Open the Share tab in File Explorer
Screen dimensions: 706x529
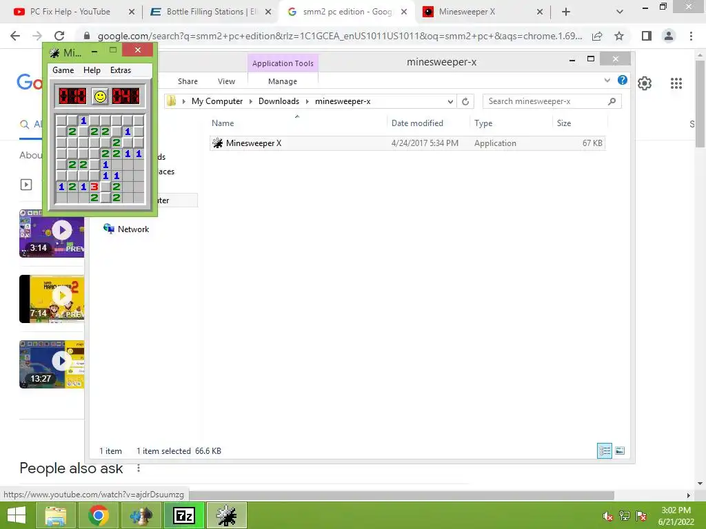click(188, 81)
